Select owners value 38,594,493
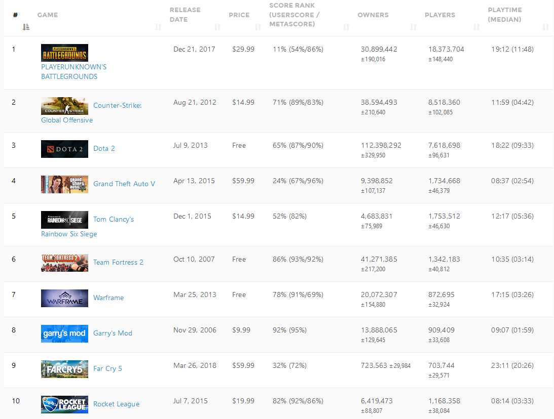Screen dimensions: 554x419 tap(379, 102)
